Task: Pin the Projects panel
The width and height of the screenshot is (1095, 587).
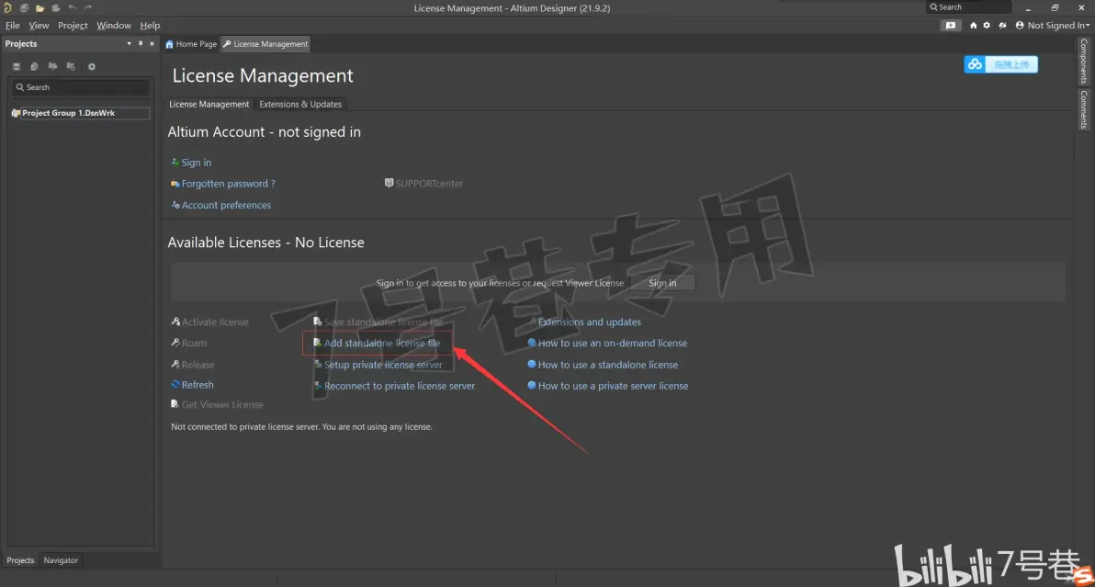Action: click(x=141, y=43)
